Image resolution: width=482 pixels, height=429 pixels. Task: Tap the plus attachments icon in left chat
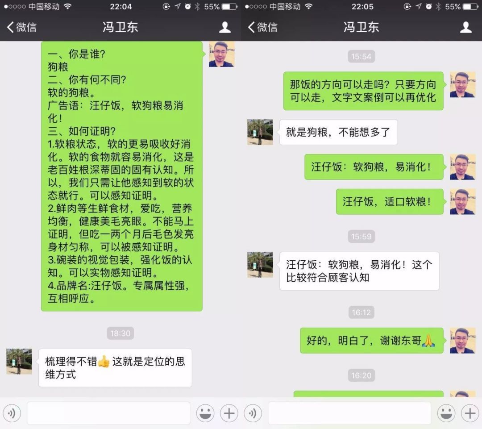click(x=229, y=413)
